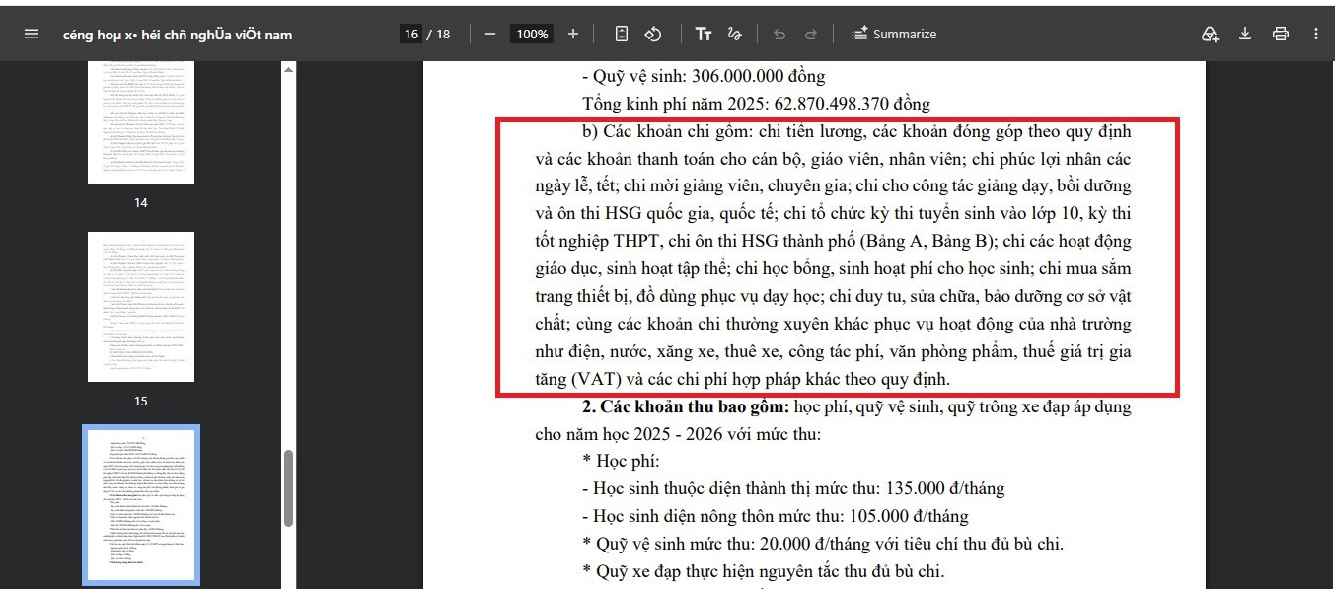The height and width of the screenshot is (589, 1335).
Task: Open the sidebar hamburger menu
Action: [32, 34]
